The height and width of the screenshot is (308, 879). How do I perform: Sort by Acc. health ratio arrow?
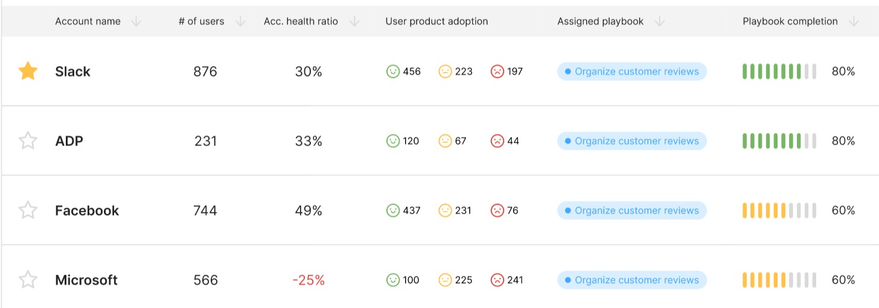tap(354, 22)
